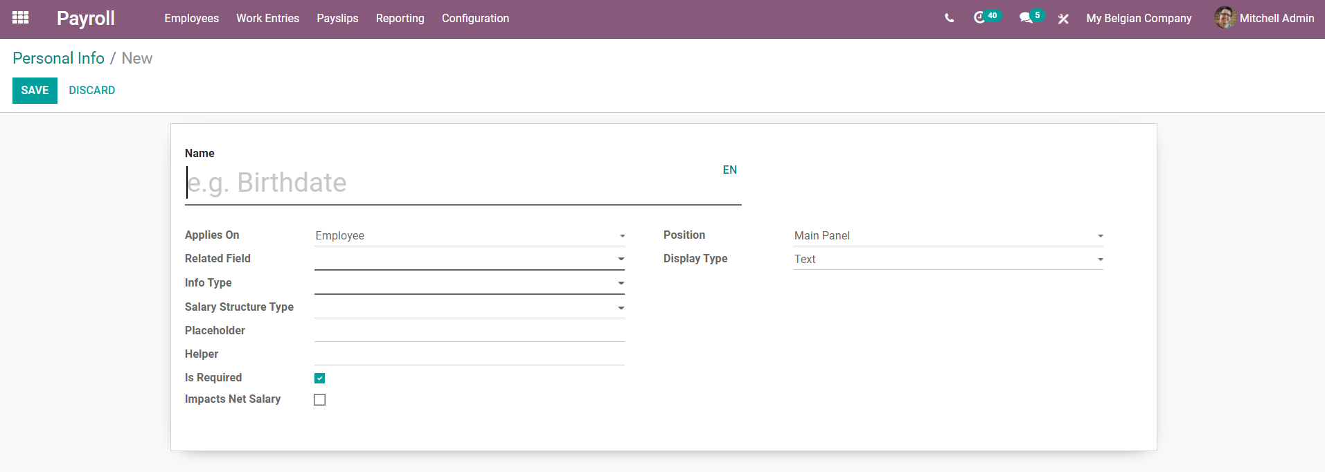
Task: Open the Display Type dropdown showing Text
Action: [x=948, y=260]
